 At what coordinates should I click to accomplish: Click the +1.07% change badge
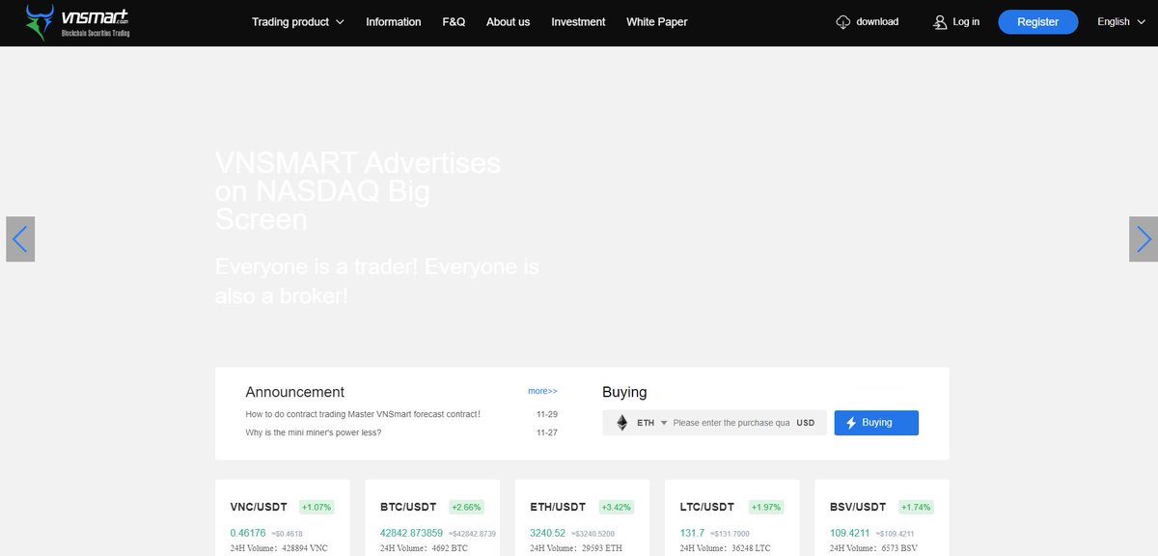click(x=317, y=507)
